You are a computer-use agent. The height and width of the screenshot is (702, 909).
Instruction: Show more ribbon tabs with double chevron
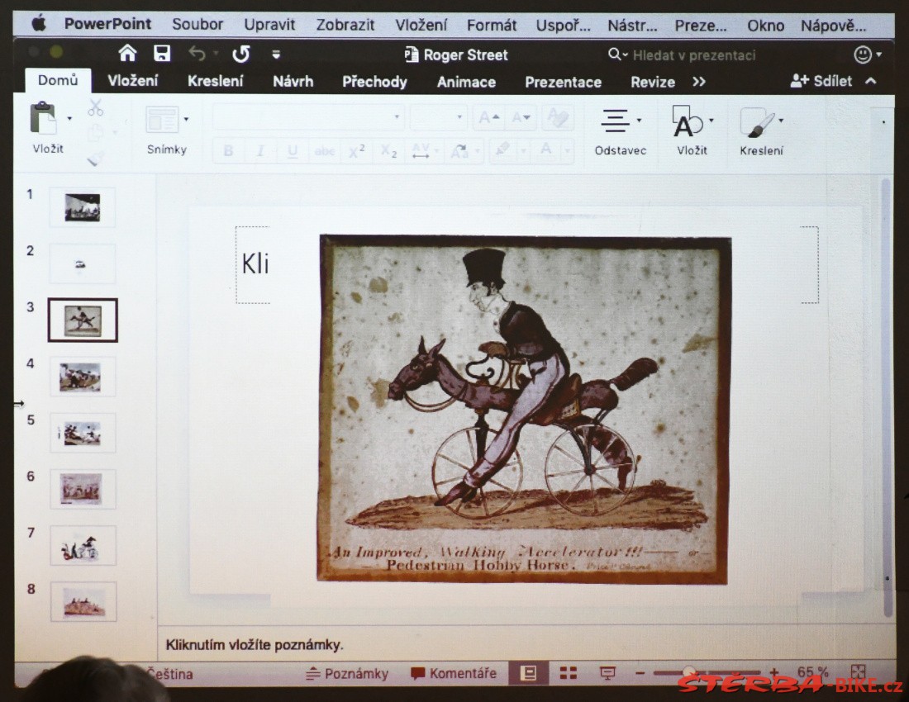click(699, 83)
